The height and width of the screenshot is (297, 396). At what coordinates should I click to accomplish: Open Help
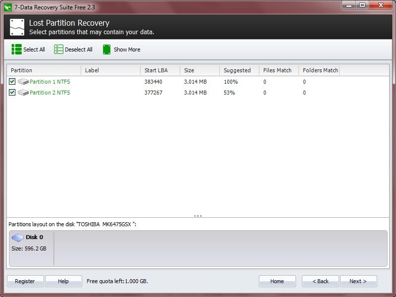click(x=63, y=281)
